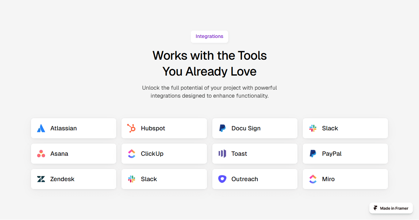Screen dimensions: 419x220
Task: Select the "Atlassian" card label
Action: coord(63,128)
